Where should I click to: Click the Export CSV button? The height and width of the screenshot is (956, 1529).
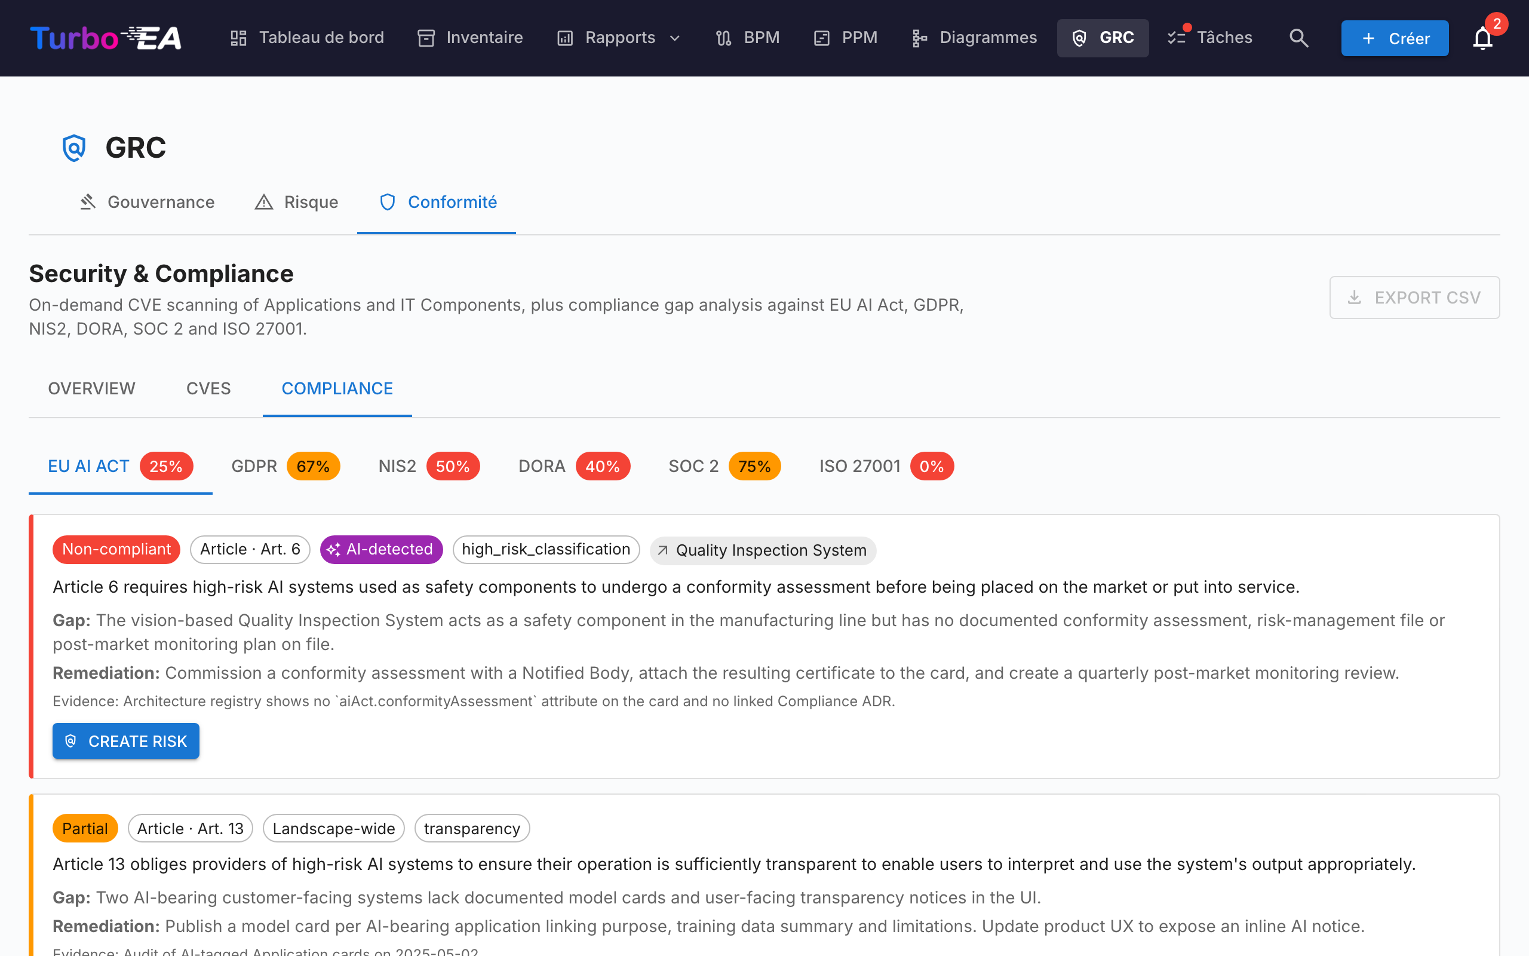[x=1414, y=297]
